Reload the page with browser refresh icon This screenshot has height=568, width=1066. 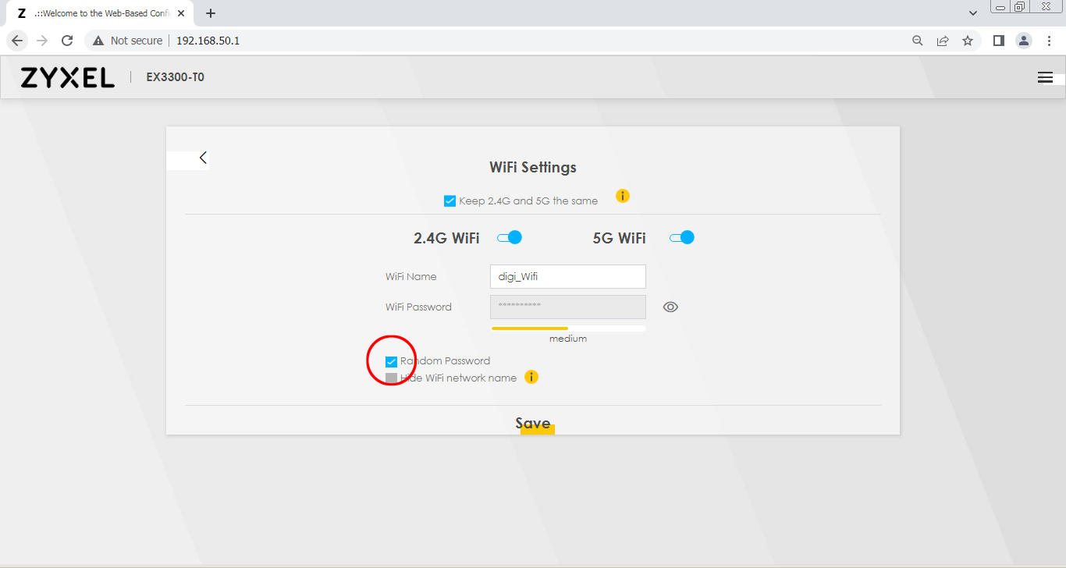coord(67,41)
